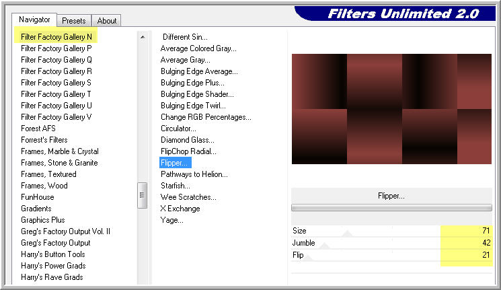The image size is (501, 290).
Task: Select Greg's Factory Output category
Action: click(x=56, y=243)
